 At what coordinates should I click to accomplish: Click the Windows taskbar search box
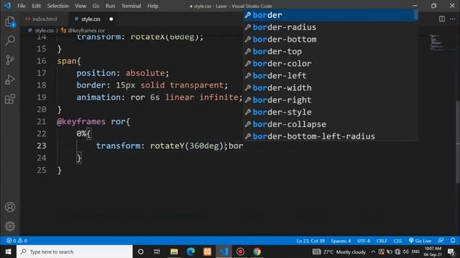[75, 252]
